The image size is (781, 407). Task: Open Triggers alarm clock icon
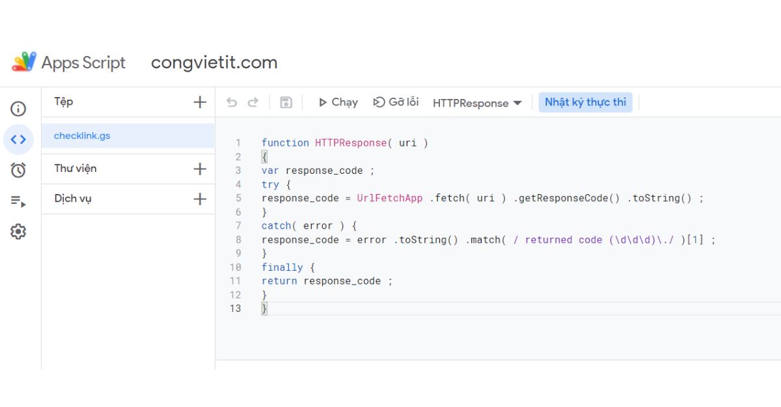(x=18, y=170)
